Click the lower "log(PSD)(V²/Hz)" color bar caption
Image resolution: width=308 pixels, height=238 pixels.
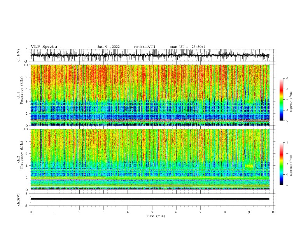291,166
